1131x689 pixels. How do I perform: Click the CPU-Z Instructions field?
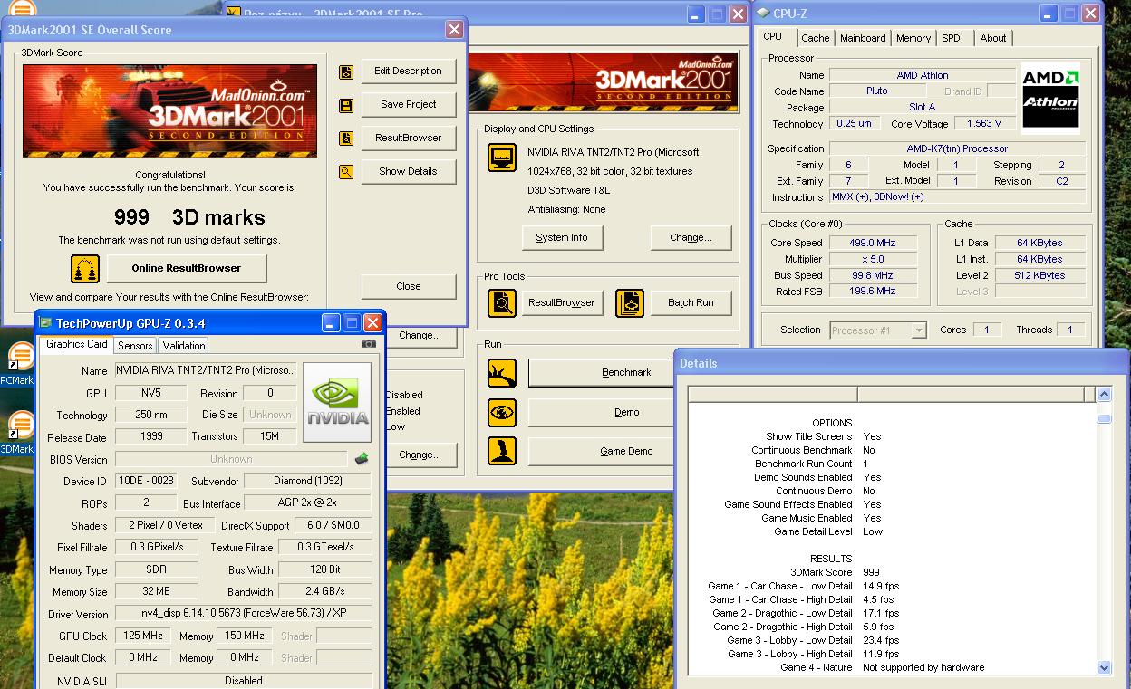pos(957,197)
